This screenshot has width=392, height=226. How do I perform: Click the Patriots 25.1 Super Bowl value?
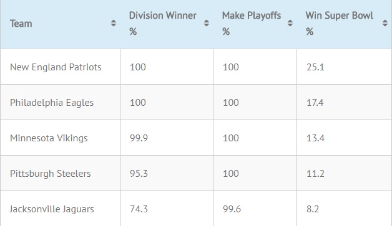315,67
